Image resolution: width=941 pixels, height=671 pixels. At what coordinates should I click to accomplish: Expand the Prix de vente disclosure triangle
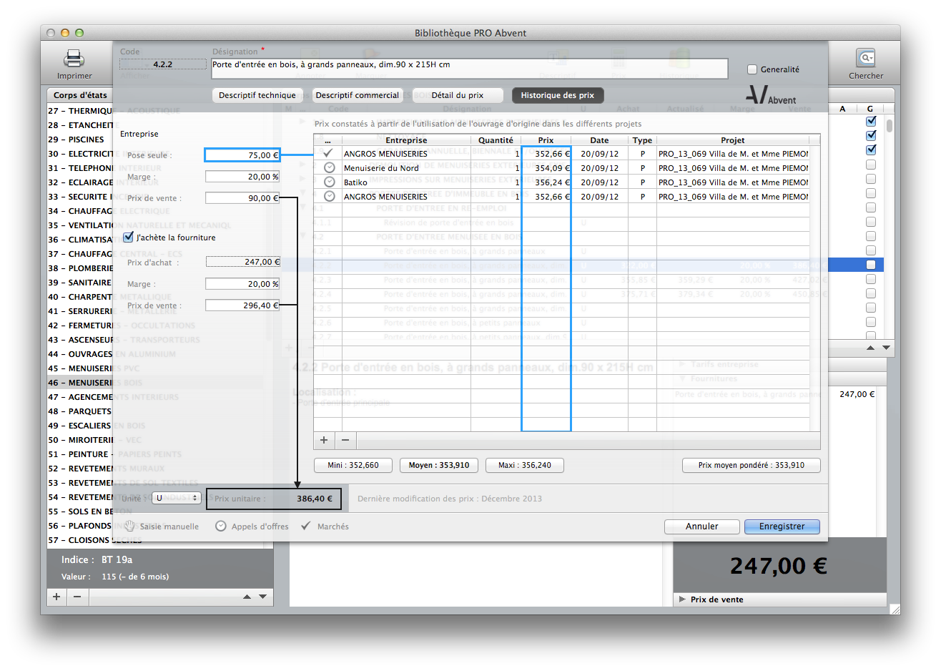pyautogui.click(x=683, y=599)
